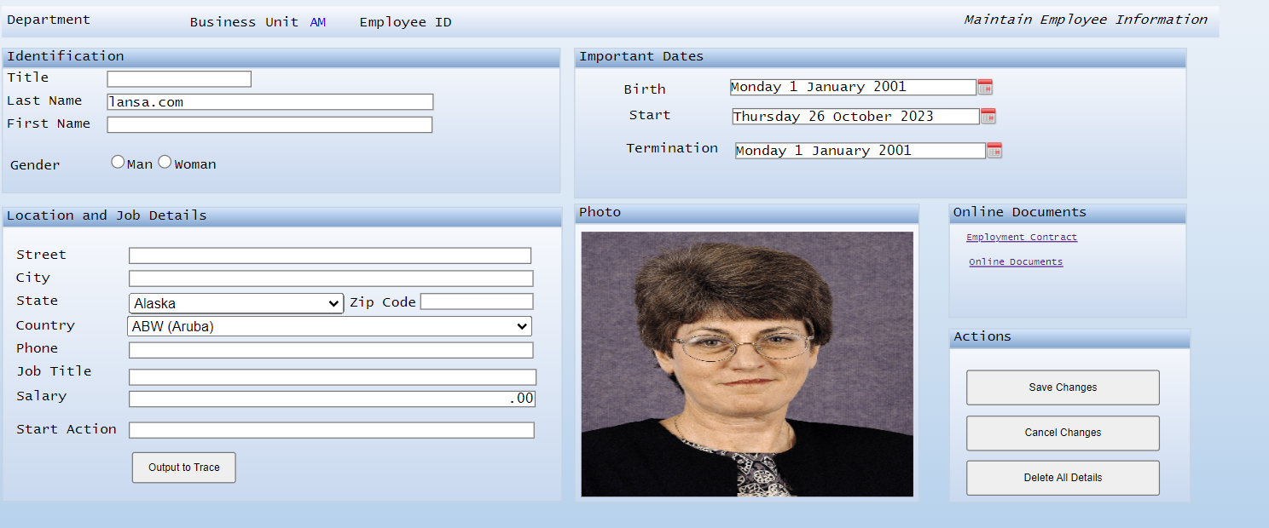Click the AM Business Unit link
The width and height of the screenshot is (1269, 528).
[x=317, y=22]
